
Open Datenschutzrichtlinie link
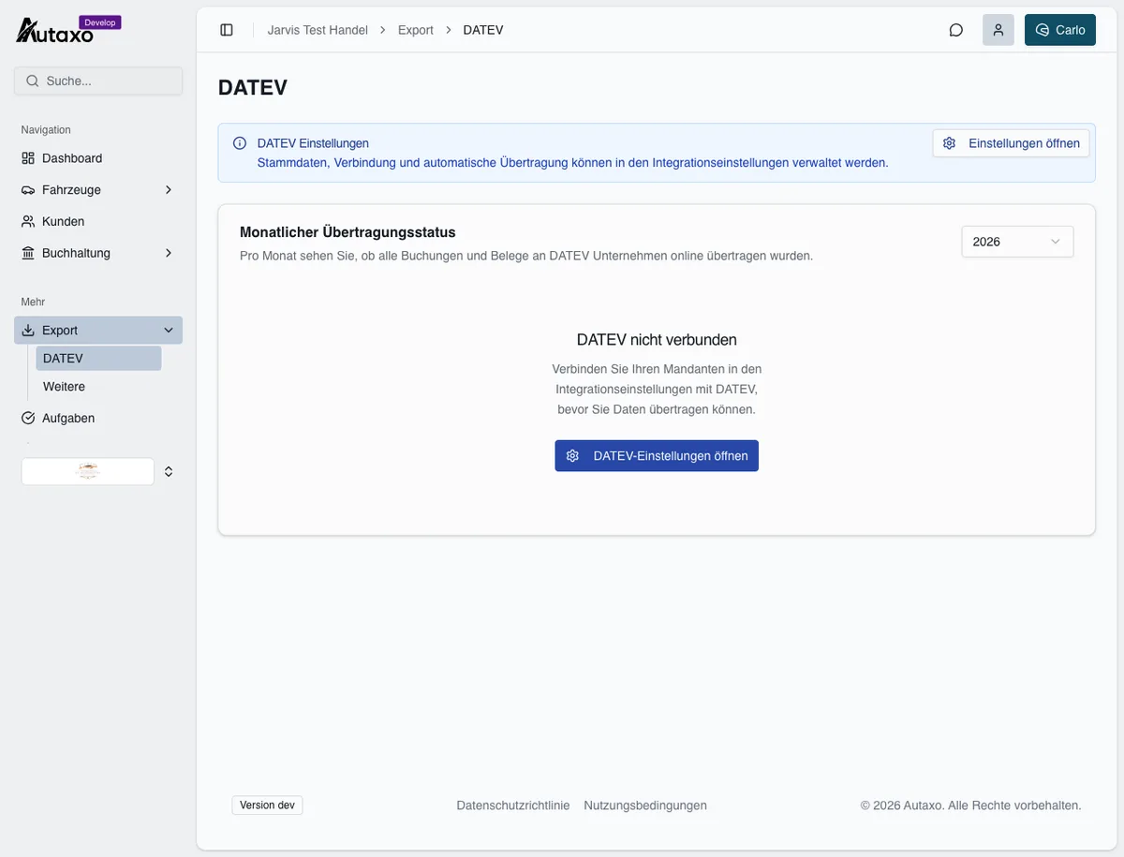(x=513, y=805)
